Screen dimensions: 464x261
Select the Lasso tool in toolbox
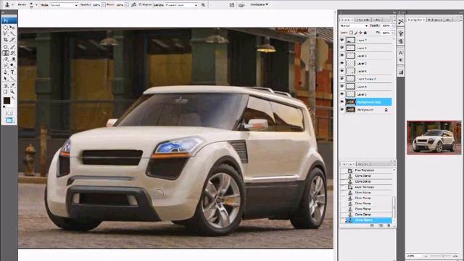(x=5, y=33)
